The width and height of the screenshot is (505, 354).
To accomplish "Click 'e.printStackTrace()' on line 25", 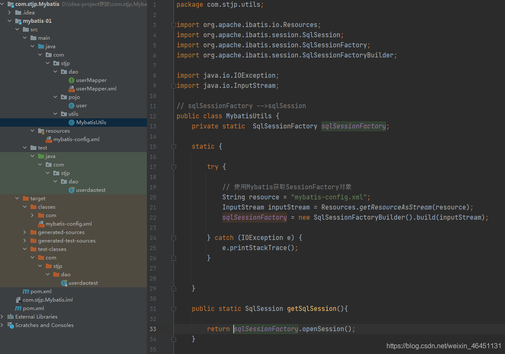I will (258, 248).
